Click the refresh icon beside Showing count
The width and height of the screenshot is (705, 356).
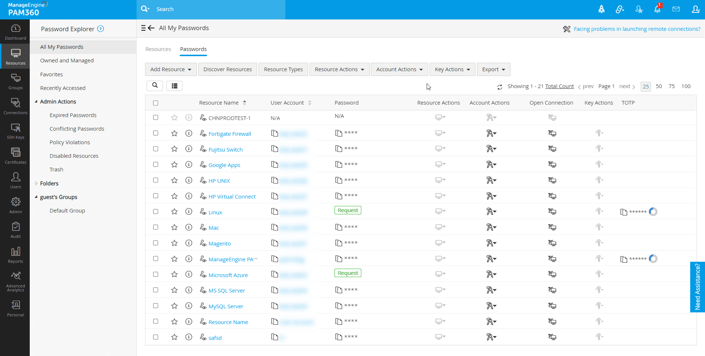[500, 87]
